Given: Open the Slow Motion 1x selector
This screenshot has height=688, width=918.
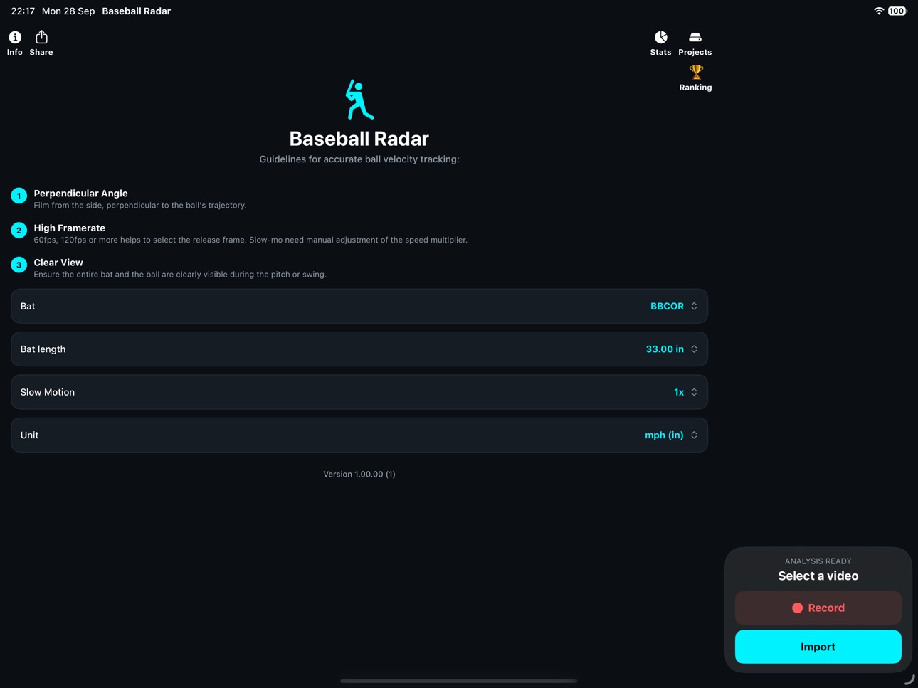Looking at the screenshot, I should 359,392.
